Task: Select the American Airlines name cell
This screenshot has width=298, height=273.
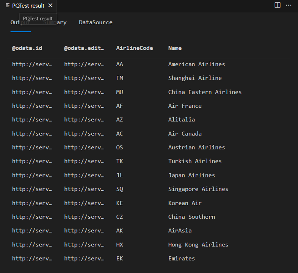Action: click(196, 64)
